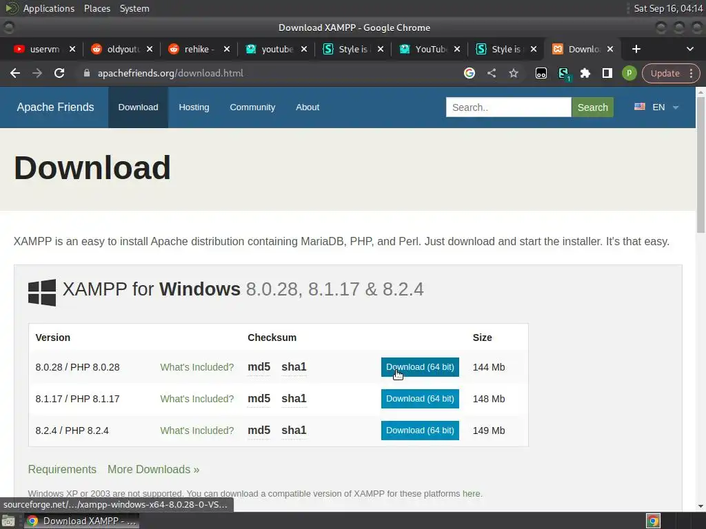Open the extensions puzzle icon
The height and width of the screenshot is (529, 706).
pos(585,73)
